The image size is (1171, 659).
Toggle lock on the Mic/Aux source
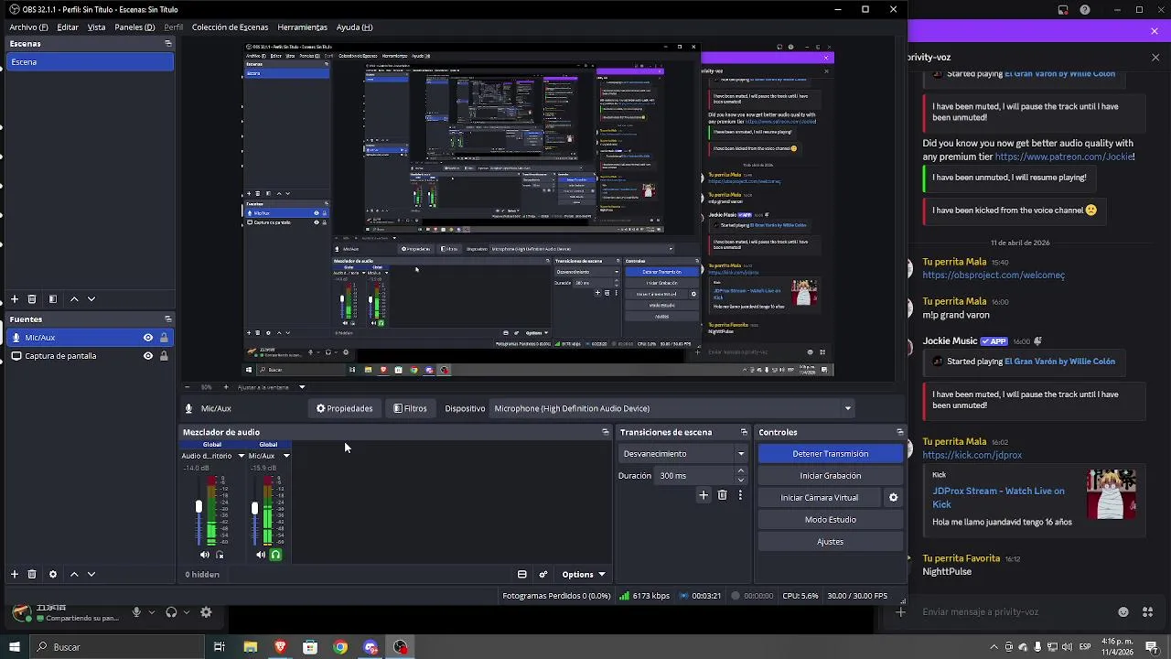(164, 338)
